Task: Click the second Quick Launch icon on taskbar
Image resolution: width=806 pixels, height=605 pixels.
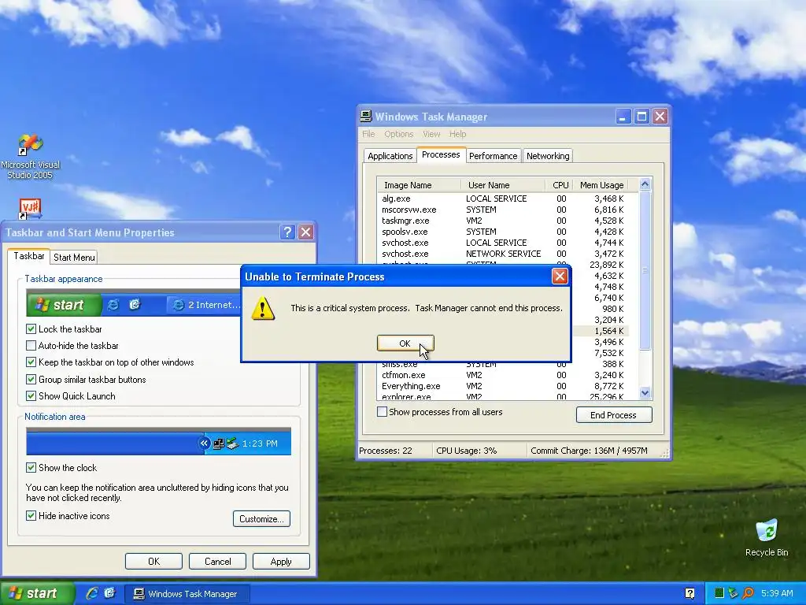Action: [x=110, y=593]
